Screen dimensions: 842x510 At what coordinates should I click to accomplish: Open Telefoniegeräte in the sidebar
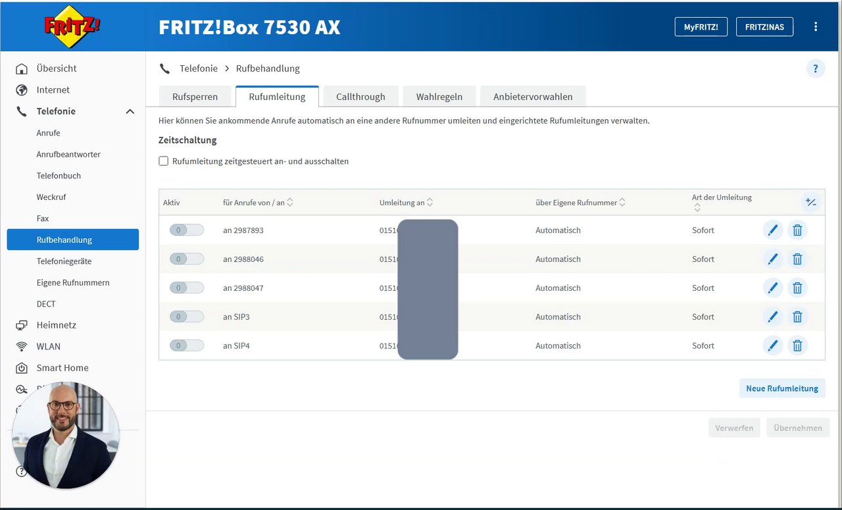[64, 261]
